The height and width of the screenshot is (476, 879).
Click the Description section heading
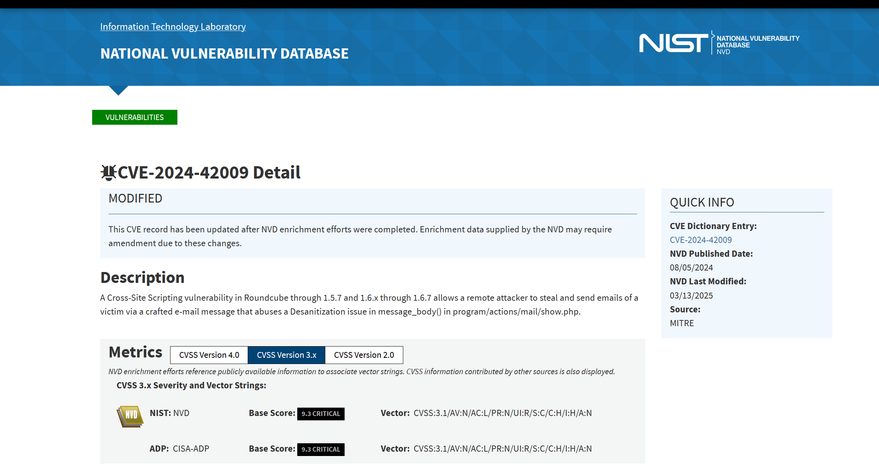pos(142,277)
